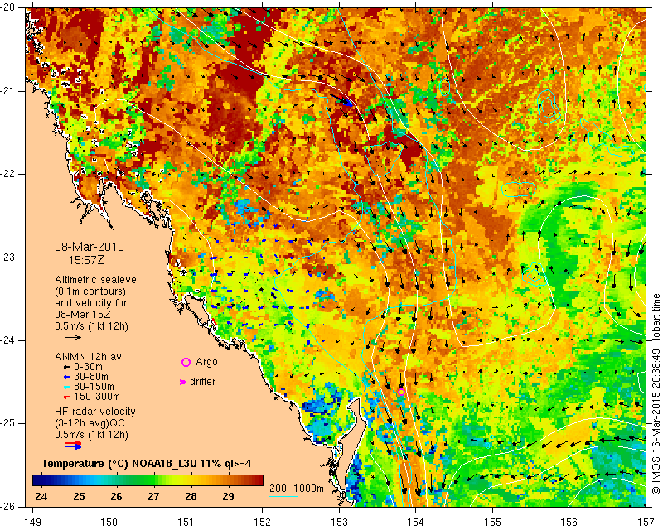Click the colorbar tick label '25'
This screenshot has height=530, width=663.
(x=79, y=496)
